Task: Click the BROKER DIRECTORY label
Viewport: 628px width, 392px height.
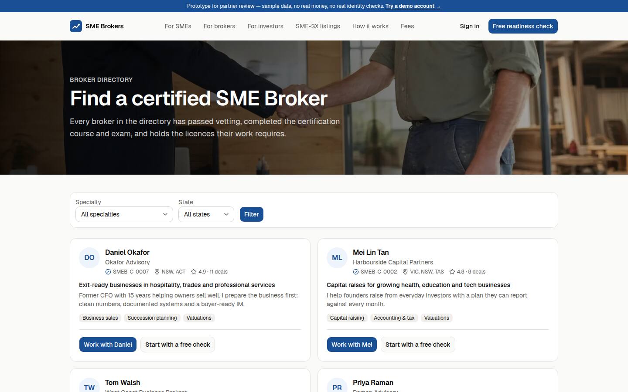Action: 101,80
